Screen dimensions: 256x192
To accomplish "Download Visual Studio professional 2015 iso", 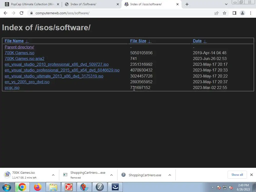I will 62,70.
